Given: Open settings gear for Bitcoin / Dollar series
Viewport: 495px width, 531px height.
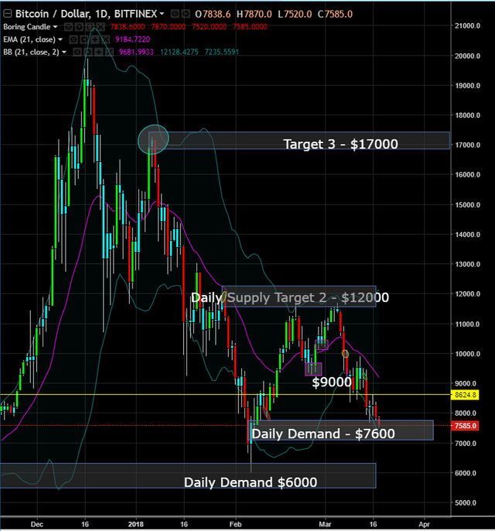Looking at the screenshot, I should (186, 14).
